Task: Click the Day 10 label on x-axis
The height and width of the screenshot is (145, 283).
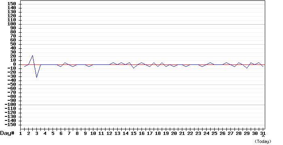Action: tap(93, 133)
